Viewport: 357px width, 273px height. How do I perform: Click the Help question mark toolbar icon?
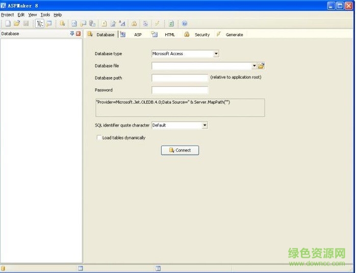[185, 23]
